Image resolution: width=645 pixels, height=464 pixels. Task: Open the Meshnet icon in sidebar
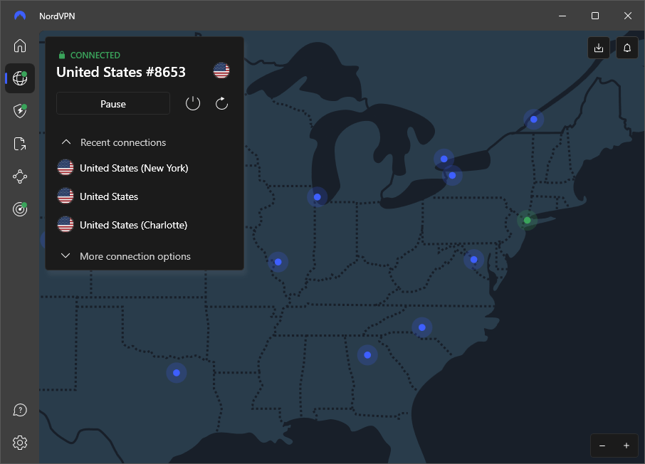20,177
